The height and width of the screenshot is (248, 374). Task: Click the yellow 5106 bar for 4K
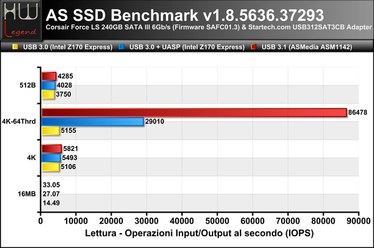50,167
